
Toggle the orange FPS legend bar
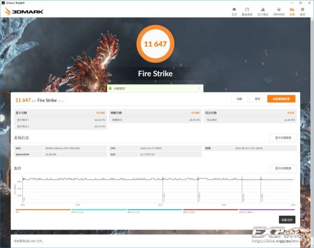(x=43, y=210)
